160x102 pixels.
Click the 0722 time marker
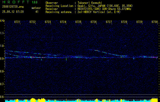pos(33,22)
